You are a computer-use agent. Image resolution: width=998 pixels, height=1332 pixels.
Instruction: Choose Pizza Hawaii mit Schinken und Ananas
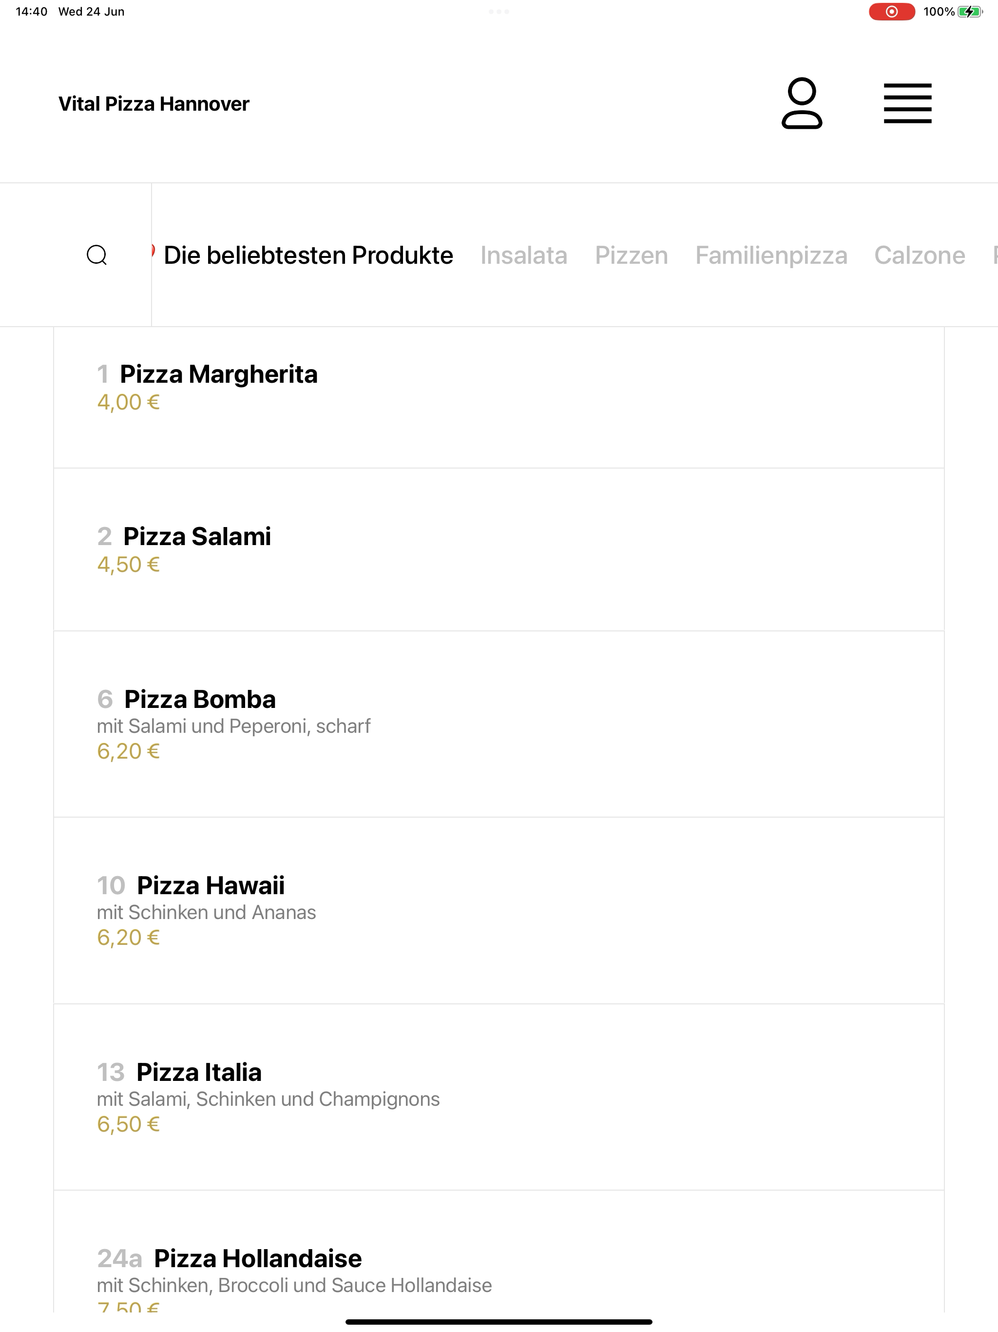[x=499, y=910]
